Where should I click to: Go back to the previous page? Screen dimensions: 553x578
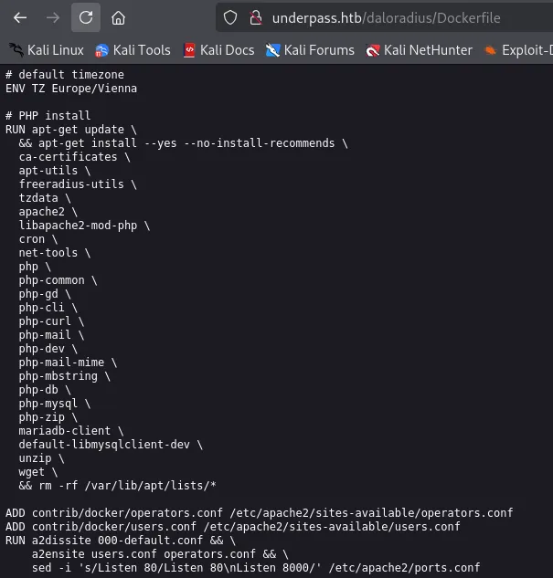tap(20, 17)
